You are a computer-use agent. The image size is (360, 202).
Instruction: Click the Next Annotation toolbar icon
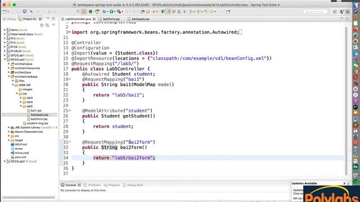pos(191,11)
